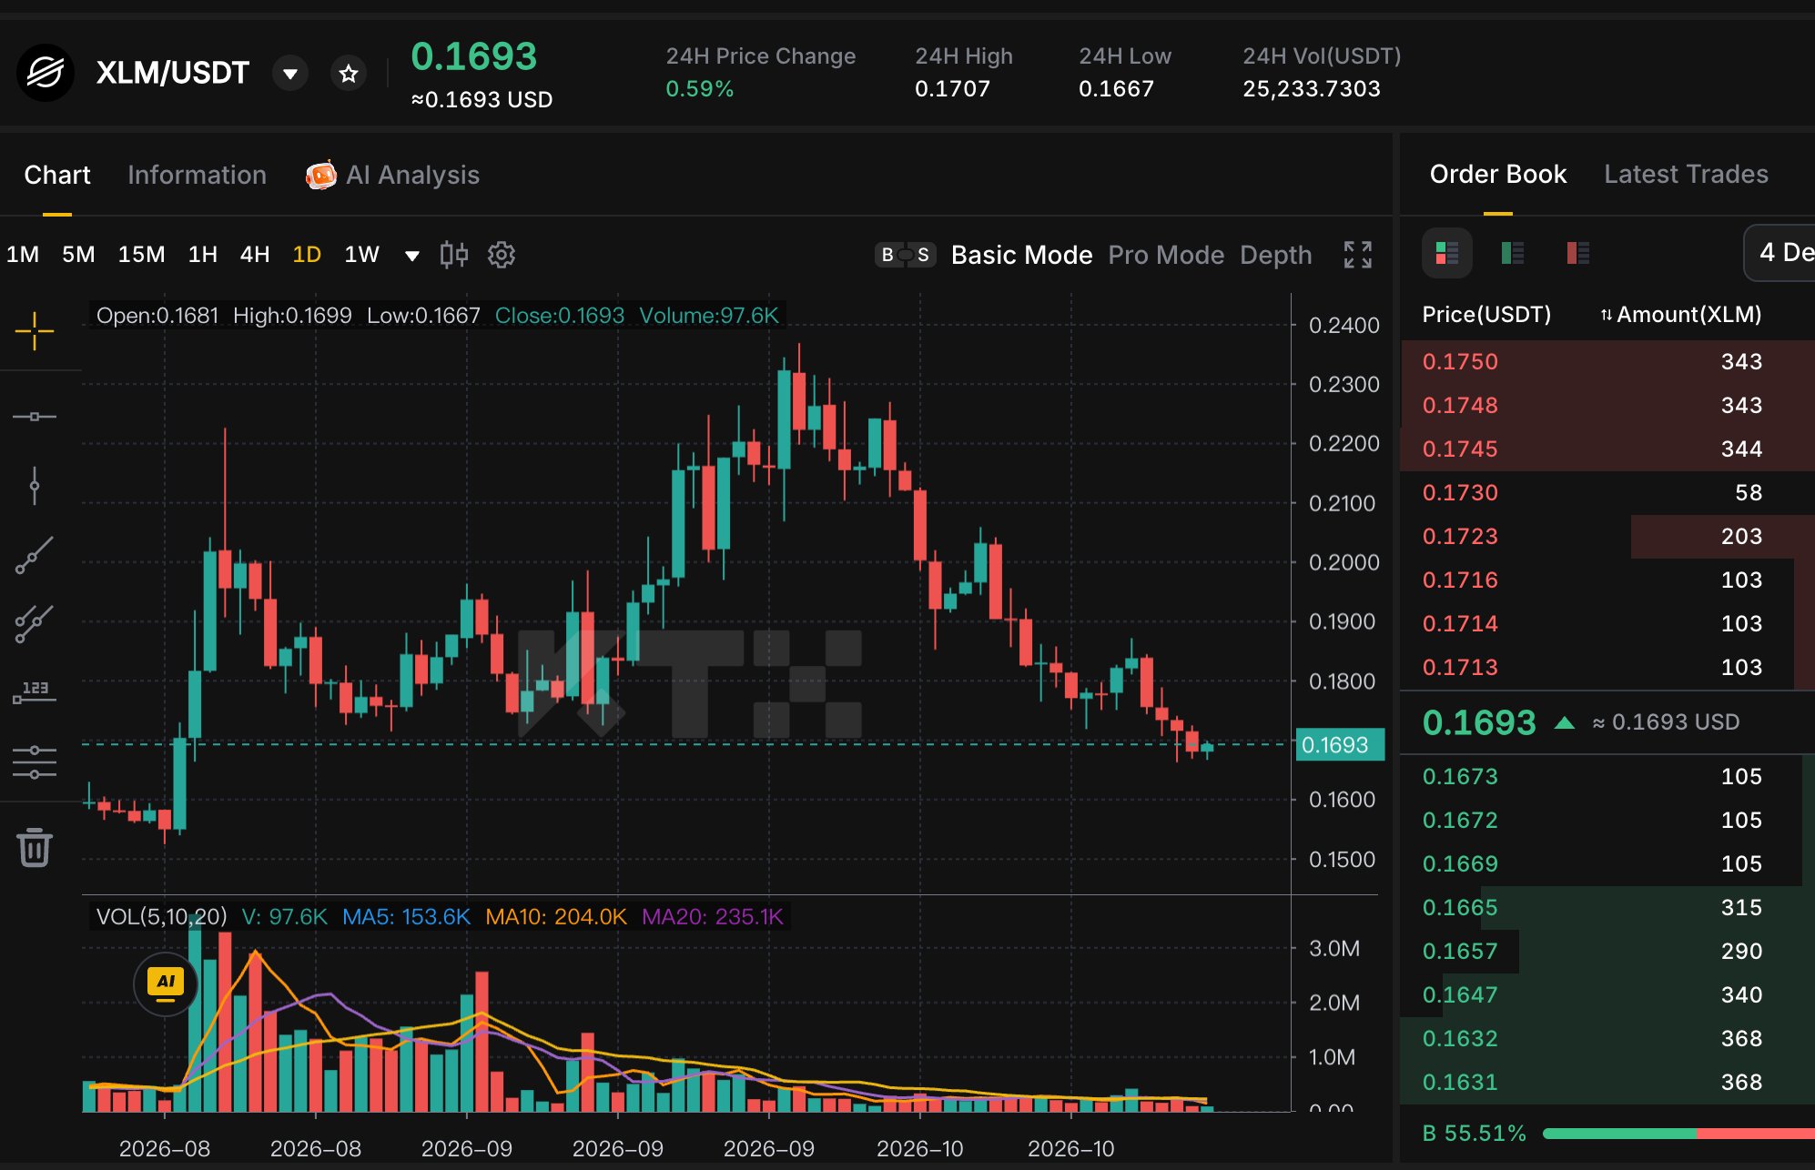Select ask price 0.1750
Screen dimensions: 1815x1170
(x=1460, y=361)
